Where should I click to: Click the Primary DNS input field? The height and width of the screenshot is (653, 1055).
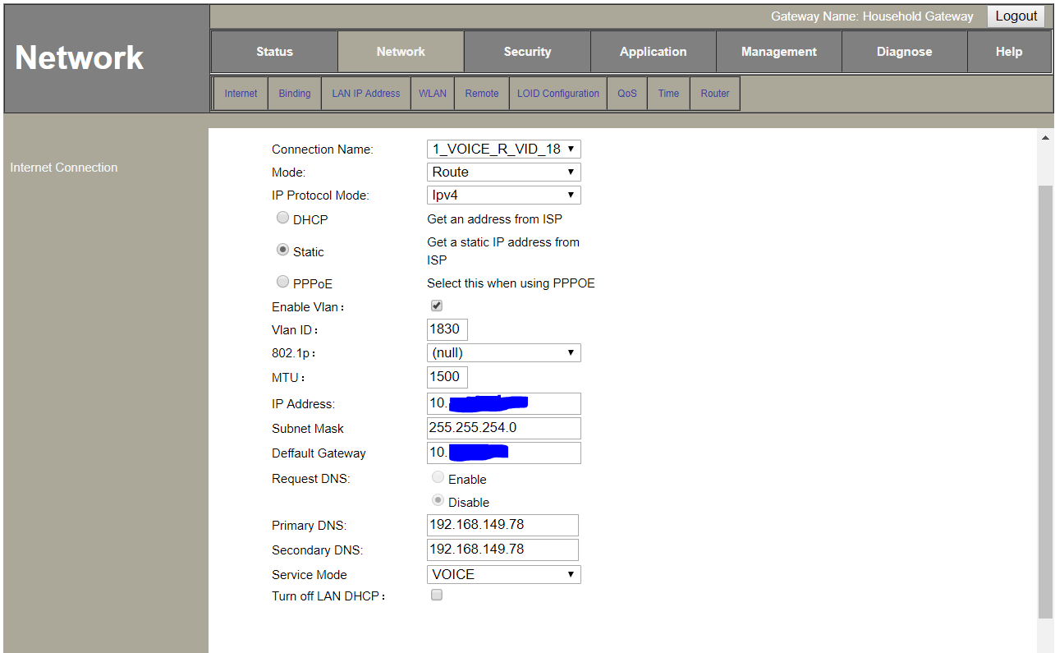[502, 525]
